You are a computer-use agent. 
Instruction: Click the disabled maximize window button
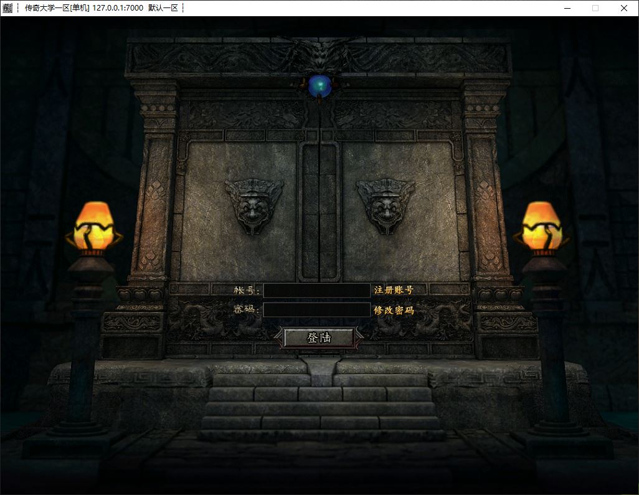pyautogui.click(x=595, y=8)
